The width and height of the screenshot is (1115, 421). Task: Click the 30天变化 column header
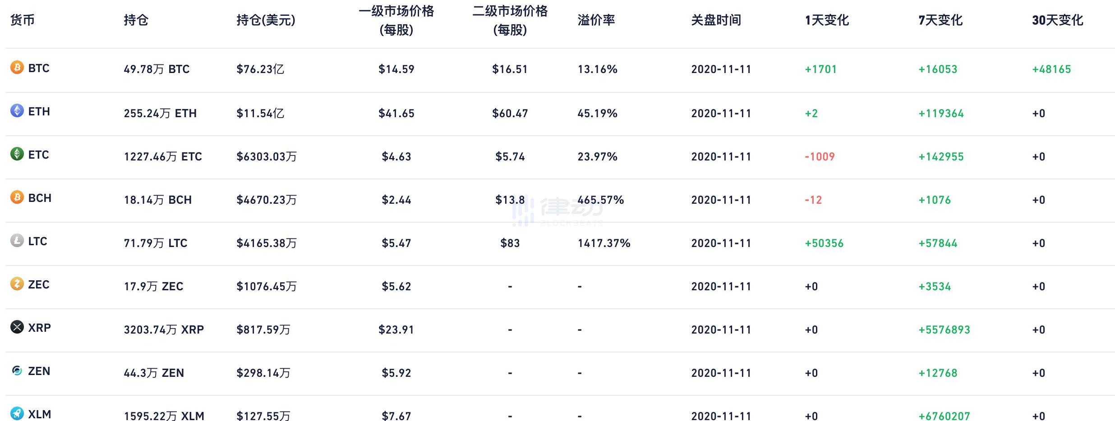click(1057, 20)
